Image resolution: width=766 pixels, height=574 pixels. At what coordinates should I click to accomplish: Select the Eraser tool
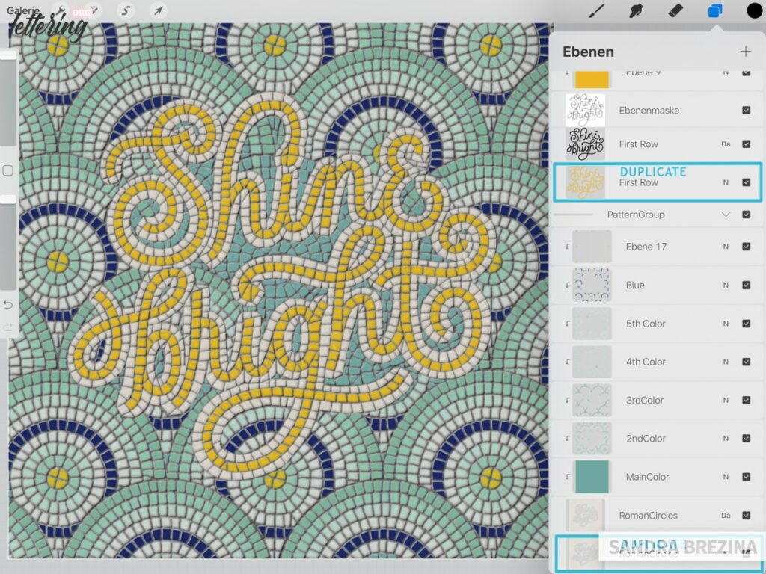click(x=675, y=10)
